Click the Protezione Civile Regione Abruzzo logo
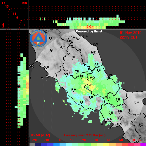The height and width of the screenshot is (146, 146). coord(39,39)
